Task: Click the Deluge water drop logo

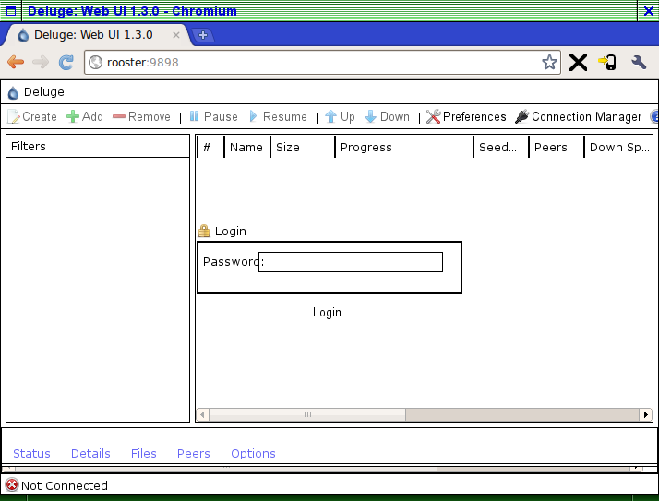Action: (14, 92)
